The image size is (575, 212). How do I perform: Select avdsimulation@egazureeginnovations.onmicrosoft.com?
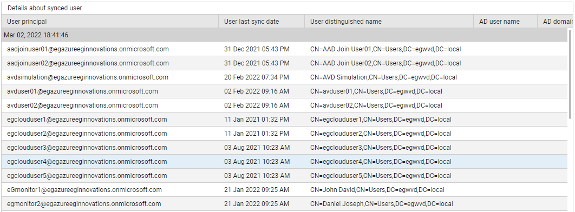click(88, 77)
